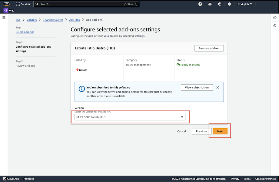This screenshot has width=279, height=182.
Task: Open the Services grid menu
Action: click(x=23, y=4)
